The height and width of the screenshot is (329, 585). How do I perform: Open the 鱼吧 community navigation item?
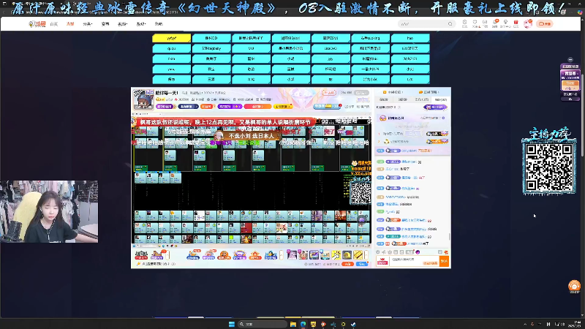tap(159, 24)
